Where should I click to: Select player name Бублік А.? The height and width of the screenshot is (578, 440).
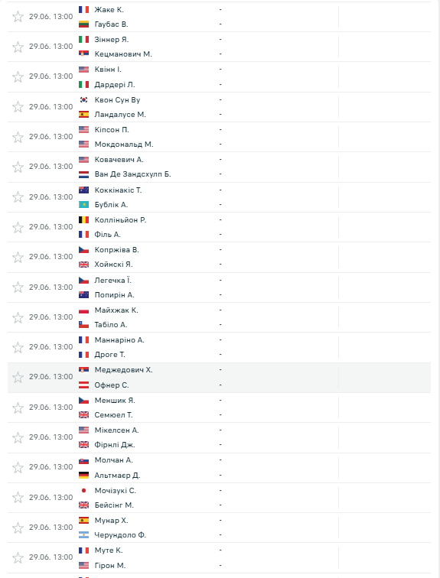point(111,205)
